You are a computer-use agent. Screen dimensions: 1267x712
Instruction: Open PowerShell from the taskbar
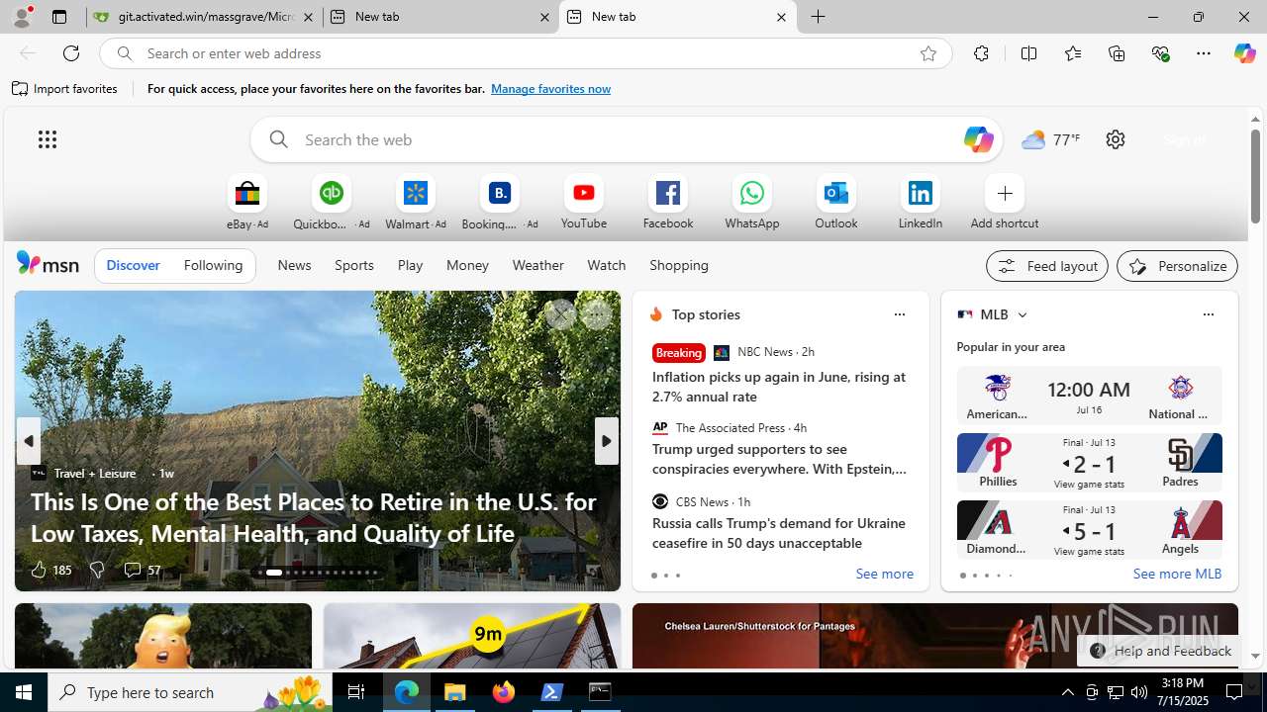pos(552,692)
